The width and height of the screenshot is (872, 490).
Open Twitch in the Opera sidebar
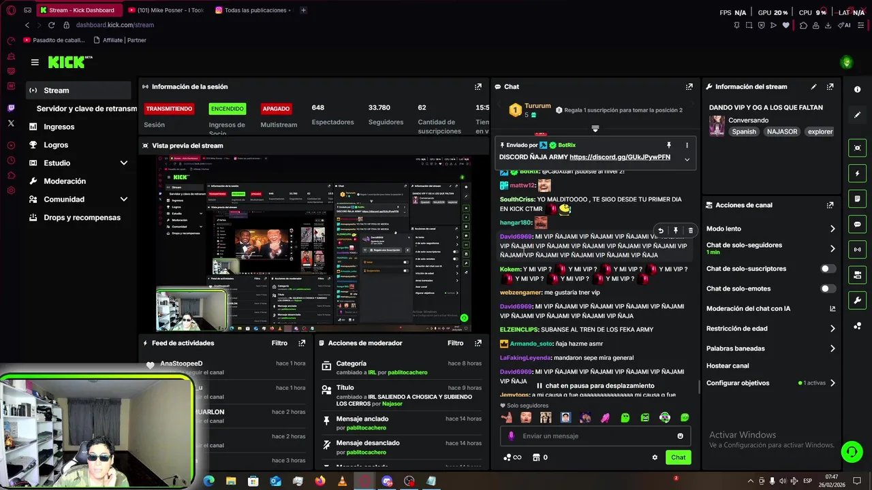click(x=11, y=108)
